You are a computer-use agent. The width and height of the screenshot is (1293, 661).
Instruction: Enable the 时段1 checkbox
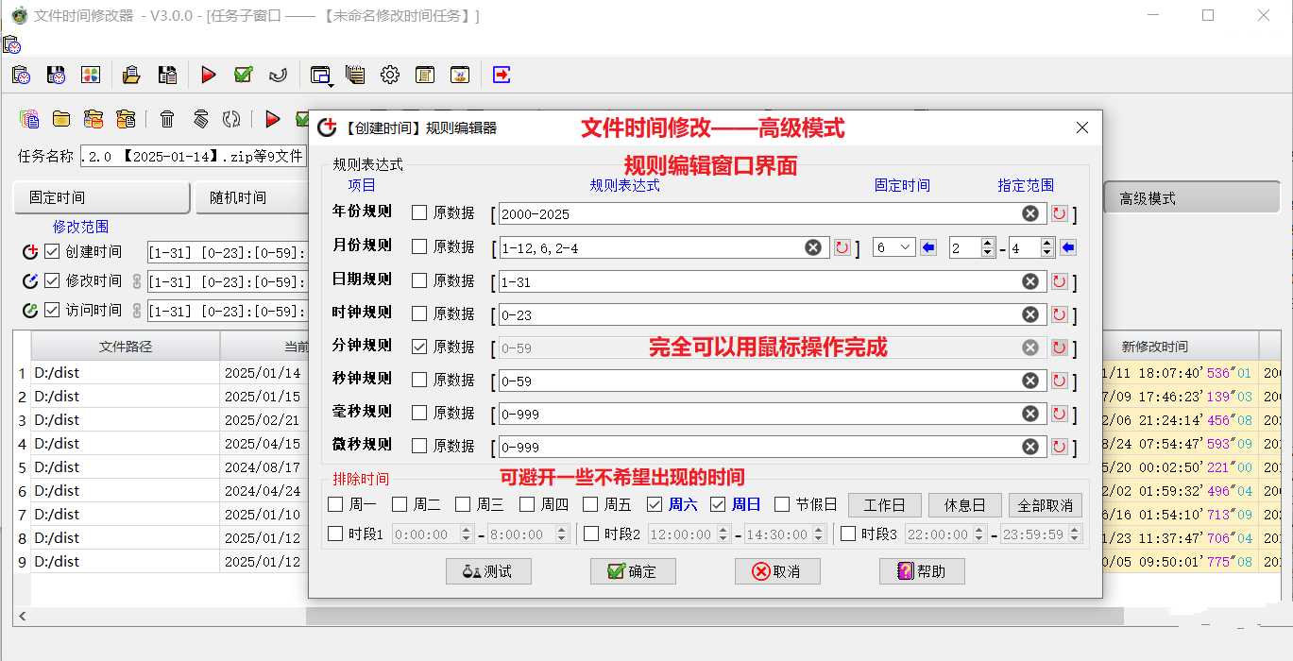point(334,534)
